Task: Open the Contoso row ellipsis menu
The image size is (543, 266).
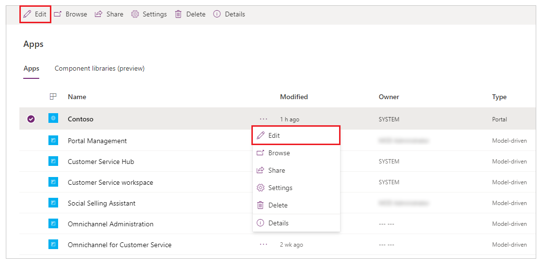Action: pyautogui.click(x=264, y=119)
